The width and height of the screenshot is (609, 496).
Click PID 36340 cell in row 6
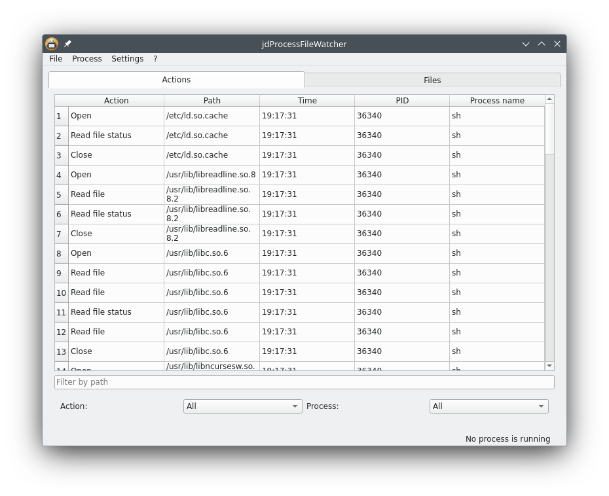pyautogui.click(x=402, y=214)
